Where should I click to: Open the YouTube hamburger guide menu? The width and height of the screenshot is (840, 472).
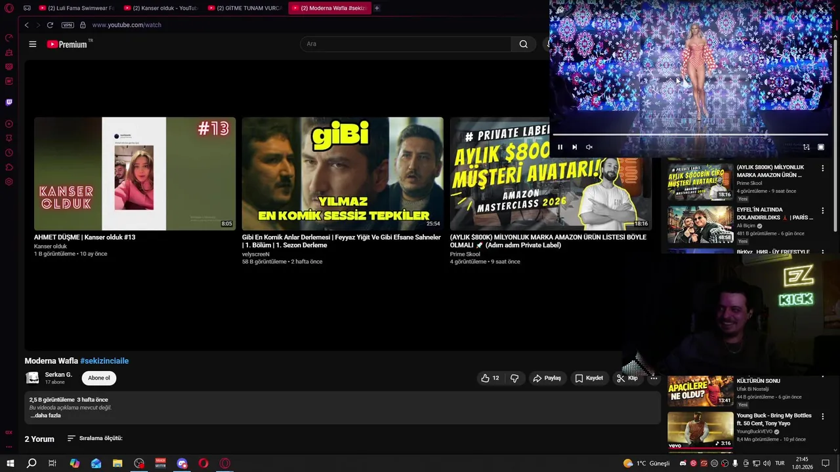coord(32,44)
